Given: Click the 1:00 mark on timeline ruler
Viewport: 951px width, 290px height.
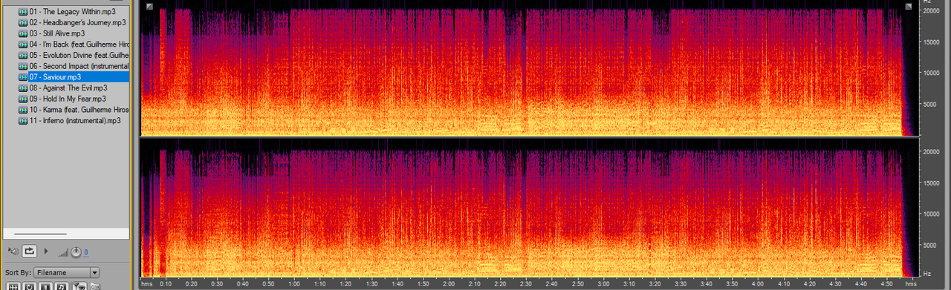Looking at the screenshot, I should pyautogui.click(x=293, y=284).
